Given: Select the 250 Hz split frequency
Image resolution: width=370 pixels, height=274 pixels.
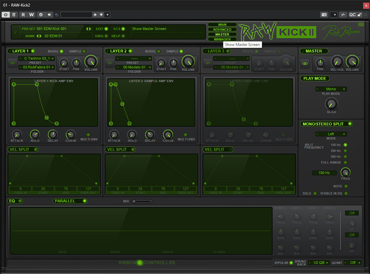Looking at the screenshot, I should (345, 151).
